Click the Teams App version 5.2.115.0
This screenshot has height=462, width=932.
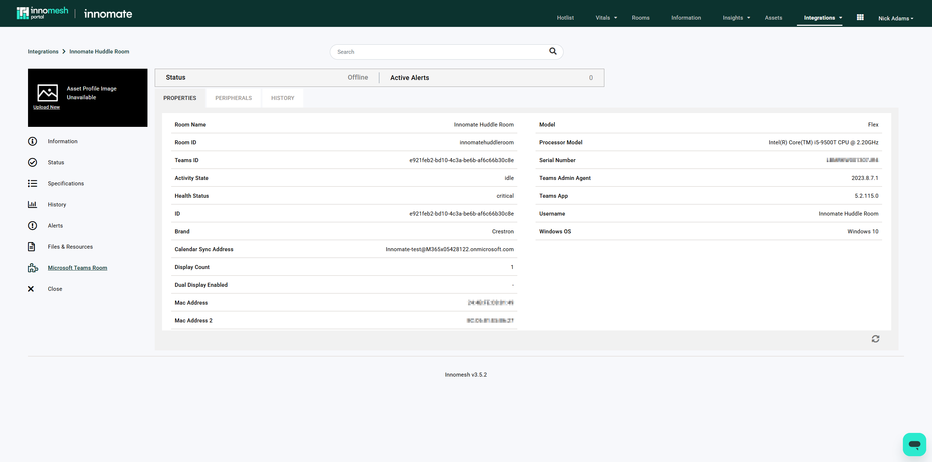tap(866, 196)
